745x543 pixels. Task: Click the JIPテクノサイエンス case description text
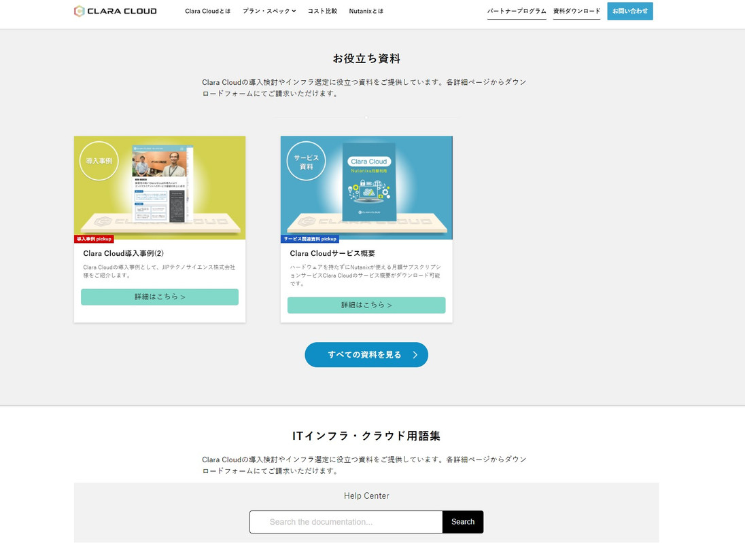159,271
